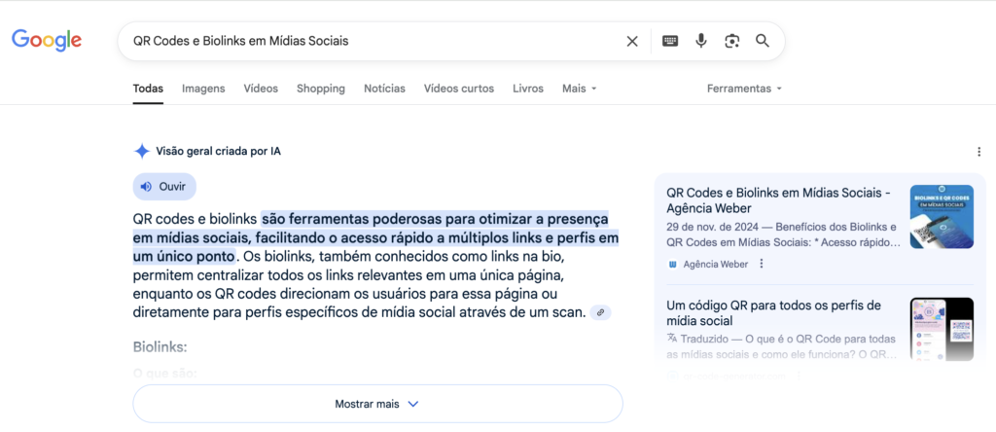
Task: Open Agência Weber result's three-dot menu
Action: point(762,264)
